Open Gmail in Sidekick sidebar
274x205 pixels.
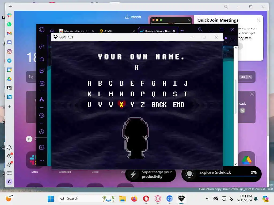tap(9, 33)
